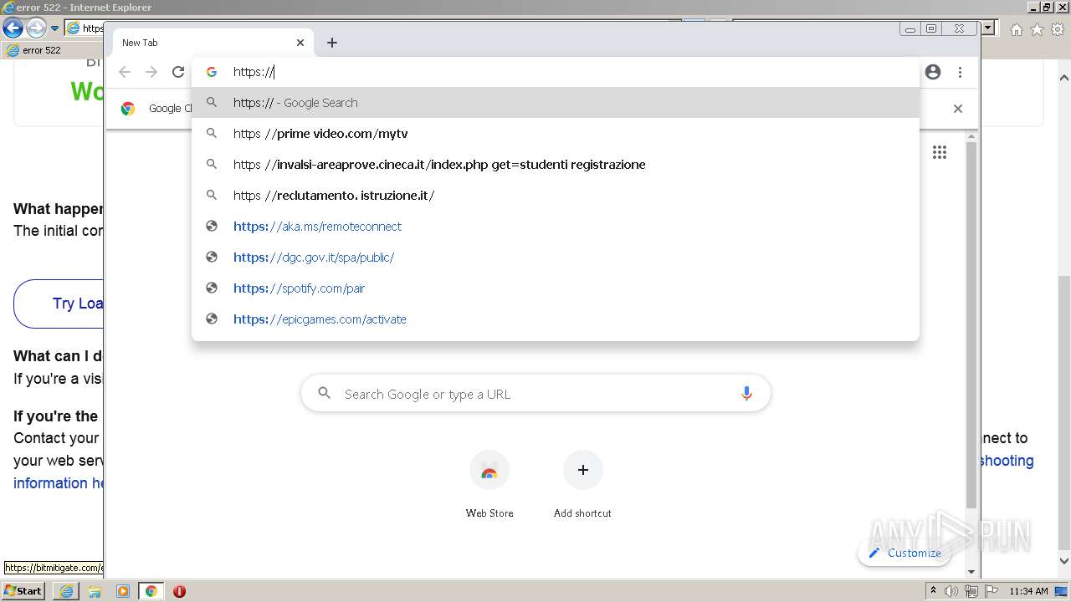The image size is (1071, 602).
Task: Click the 'Search Google or type a URL' box
Action: (535, 394)
